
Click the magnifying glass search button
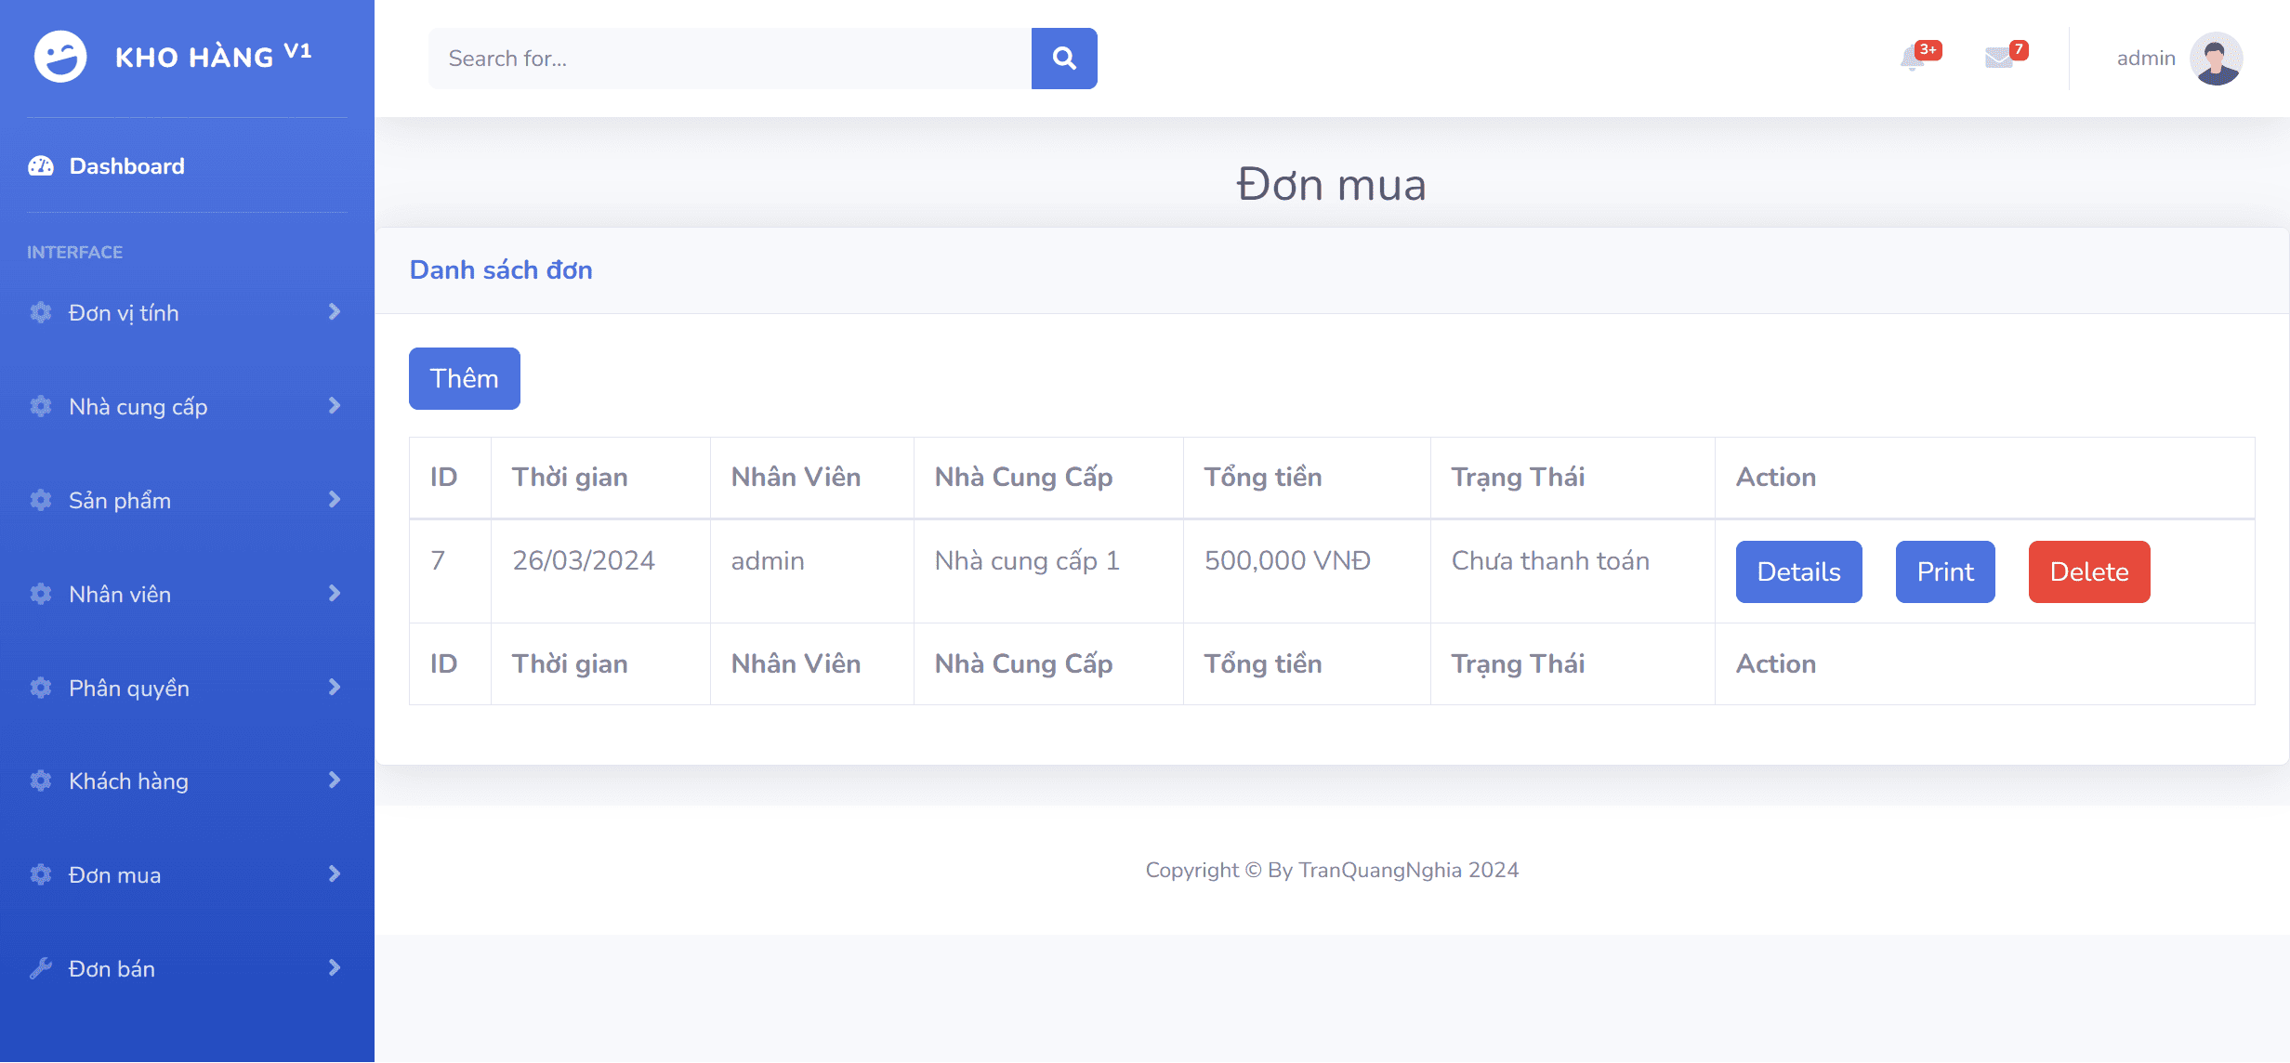click(x=1064, y=59)
